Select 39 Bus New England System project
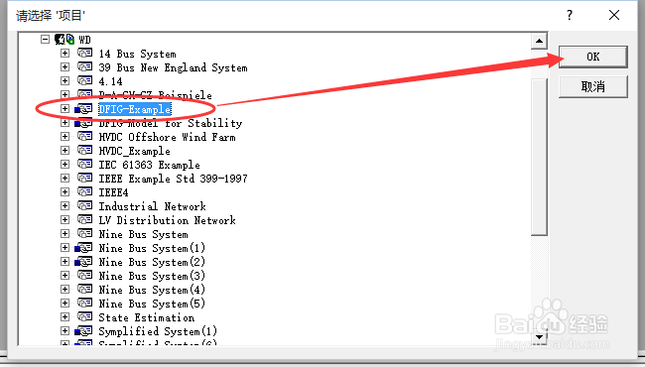645x367 pixels. (x=174, y=67)
